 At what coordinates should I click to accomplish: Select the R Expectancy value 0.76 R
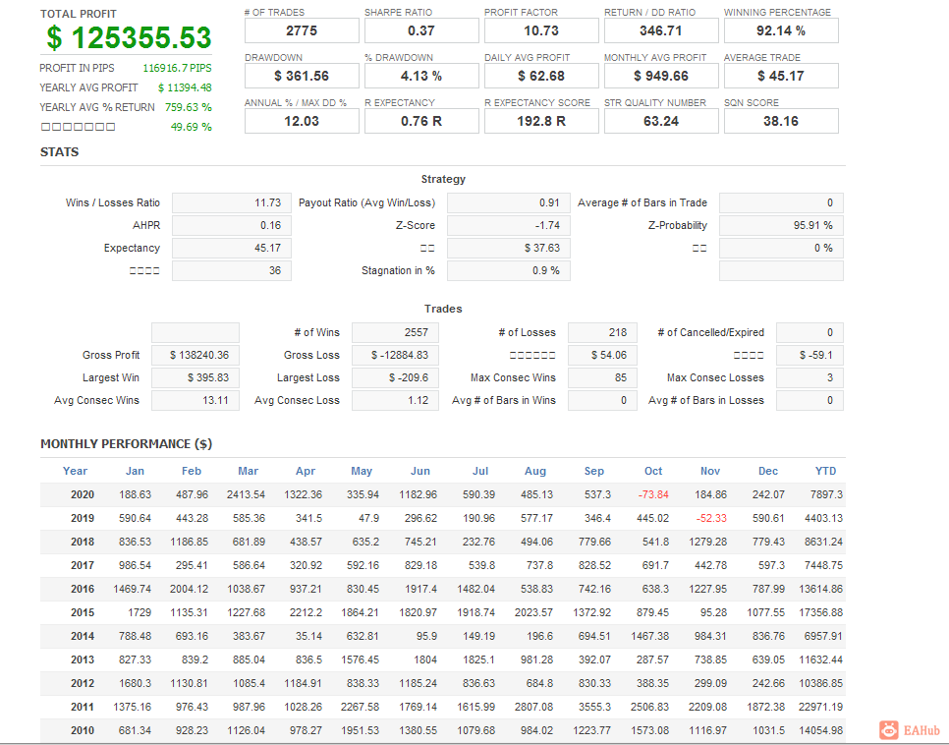tap(421, 121)
